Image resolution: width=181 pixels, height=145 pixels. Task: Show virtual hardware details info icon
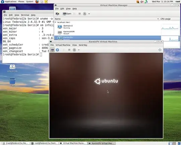[57, 50]
